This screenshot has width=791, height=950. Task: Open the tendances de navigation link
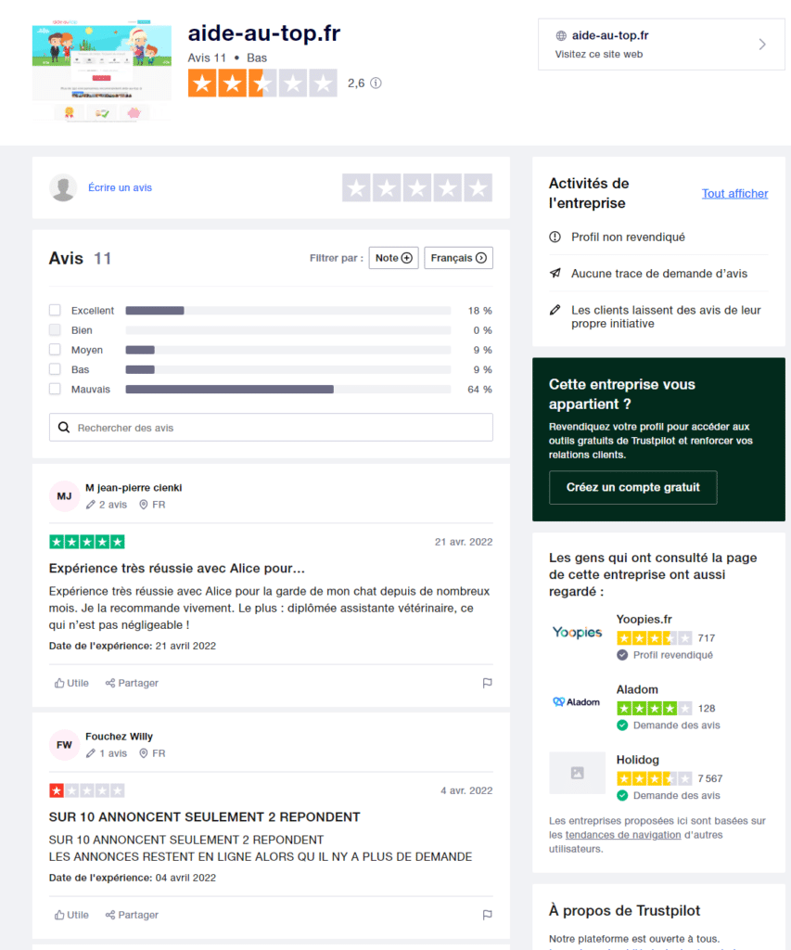point(622,835)
